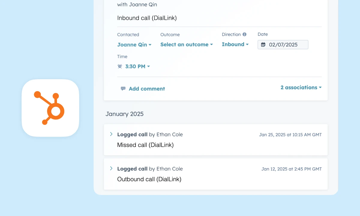360x216 pixels.
Task: Expand the 2 associations menu
Action: [x=301, y=88]
